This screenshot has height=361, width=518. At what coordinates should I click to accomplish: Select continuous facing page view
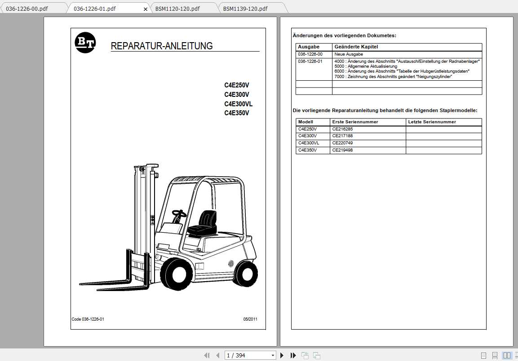(x=516, y=356)
